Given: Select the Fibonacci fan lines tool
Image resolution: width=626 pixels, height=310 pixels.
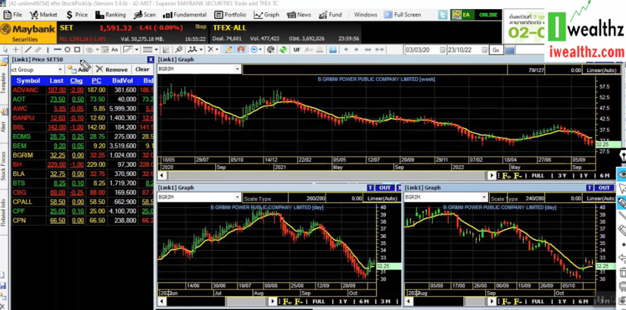Looking at the screenshot, I should [166, 50].
